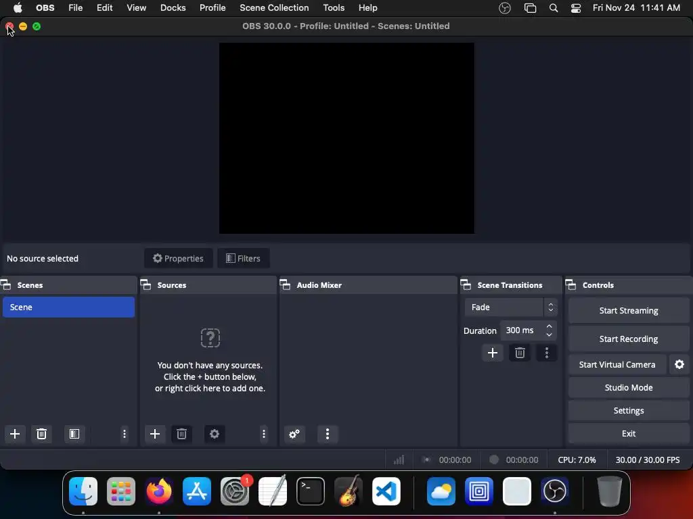The height and width of the screenshot is (519, 693).
Task: Add a new scene with plus icon
Action: [15, 434]
